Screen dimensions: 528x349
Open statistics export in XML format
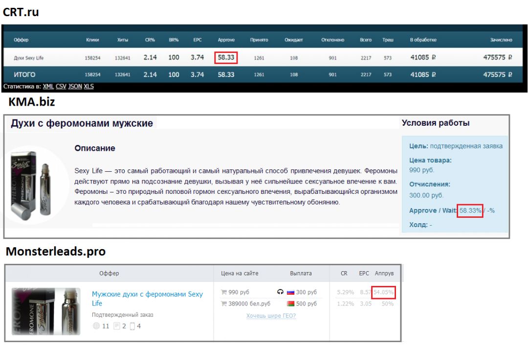(x=48, y=86)
